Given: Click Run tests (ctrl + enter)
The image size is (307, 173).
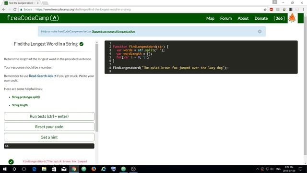Looking at the screenshot, I should 49,116.
